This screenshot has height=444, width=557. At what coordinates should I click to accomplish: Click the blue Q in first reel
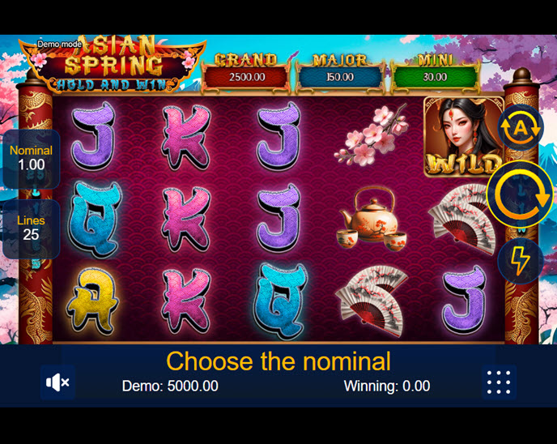pos(95,219)
